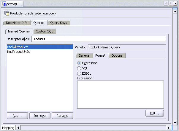179x131 pixels.
Task: Click the Products descriptor table icon
Action: point(7,13)
